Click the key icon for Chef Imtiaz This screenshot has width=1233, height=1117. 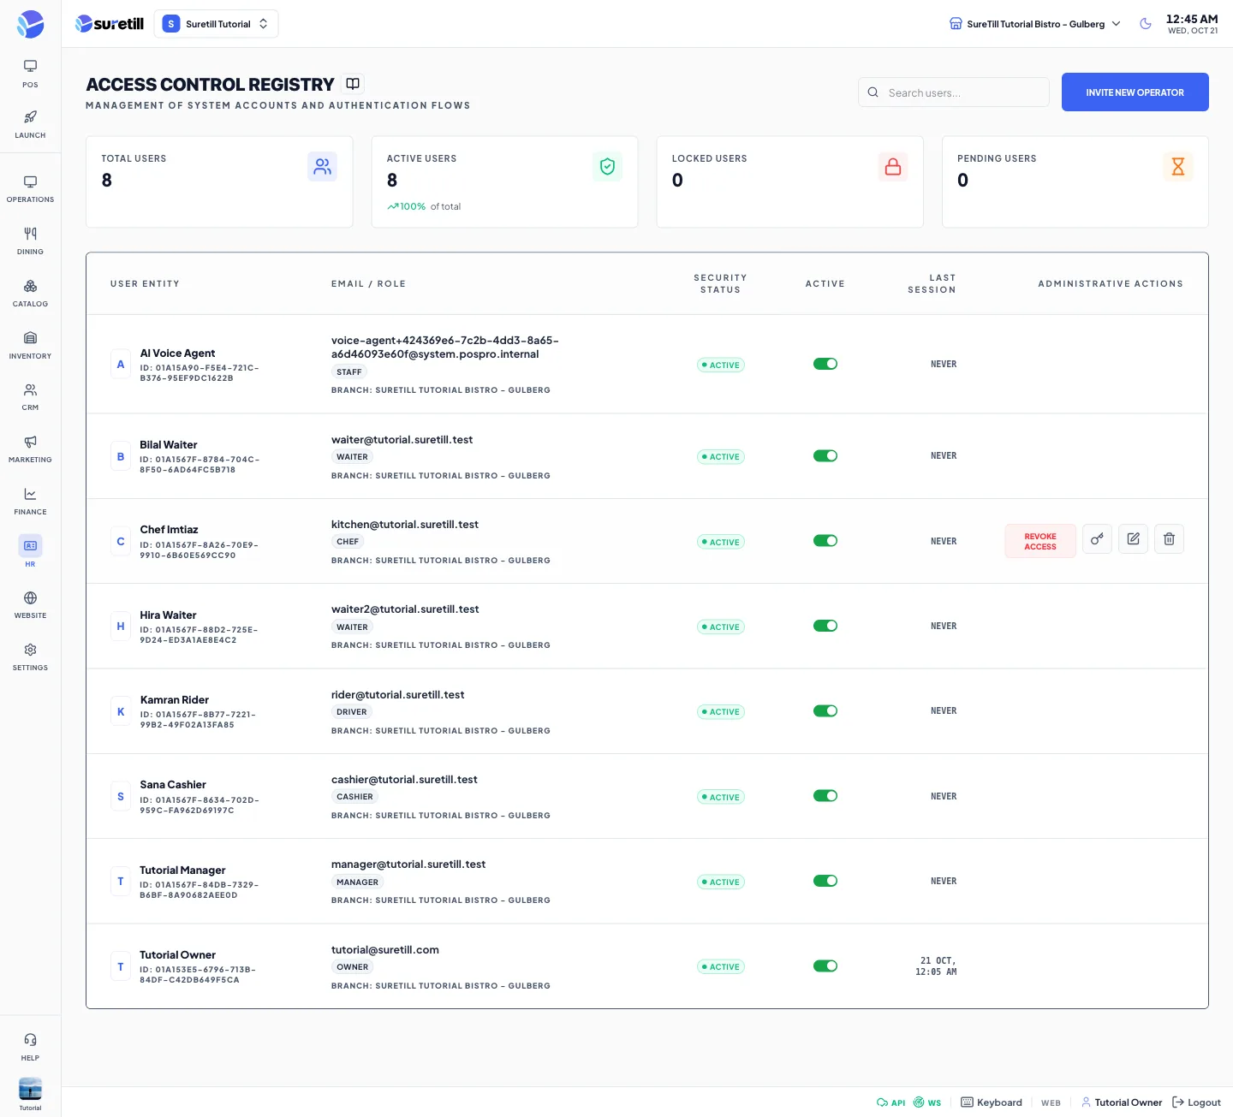(x=1097, y=539)
